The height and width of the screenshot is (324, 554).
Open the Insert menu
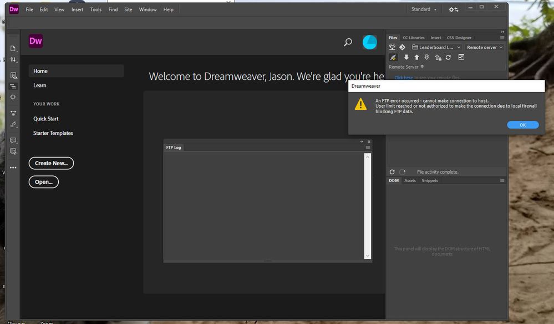pos(78,9)
